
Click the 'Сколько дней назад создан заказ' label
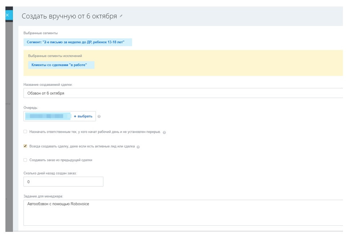(50, 173)
